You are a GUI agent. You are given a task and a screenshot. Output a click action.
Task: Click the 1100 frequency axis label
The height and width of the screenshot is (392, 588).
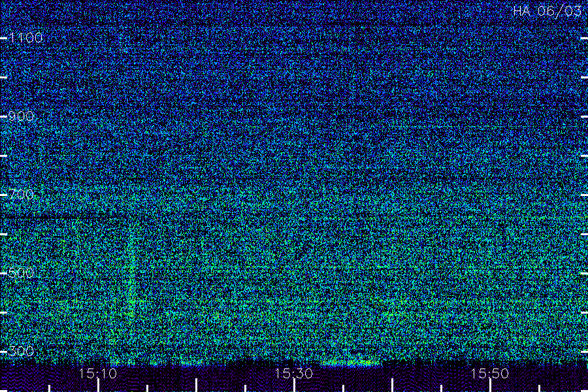tap(25, 38)
